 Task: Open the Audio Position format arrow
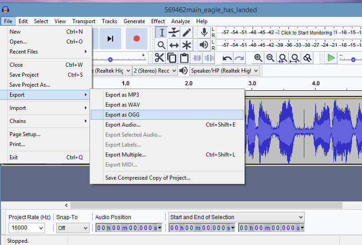tap(159, 228)
